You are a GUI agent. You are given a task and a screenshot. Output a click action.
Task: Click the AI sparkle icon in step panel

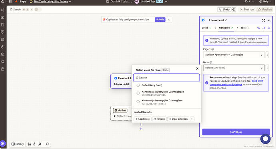[258, 28]
